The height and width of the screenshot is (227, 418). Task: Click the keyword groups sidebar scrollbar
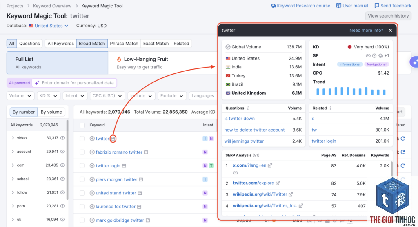pos(67,160)
